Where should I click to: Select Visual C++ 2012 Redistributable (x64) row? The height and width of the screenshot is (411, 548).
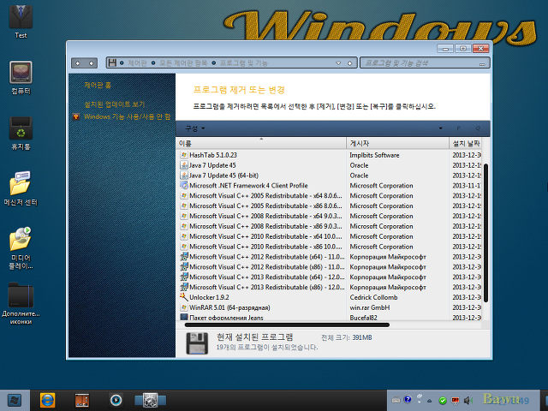(330, 257)
